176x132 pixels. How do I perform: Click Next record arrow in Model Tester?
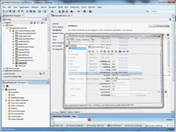coord(97,51)
